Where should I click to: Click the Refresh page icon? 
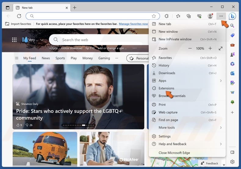coord(19,16)
